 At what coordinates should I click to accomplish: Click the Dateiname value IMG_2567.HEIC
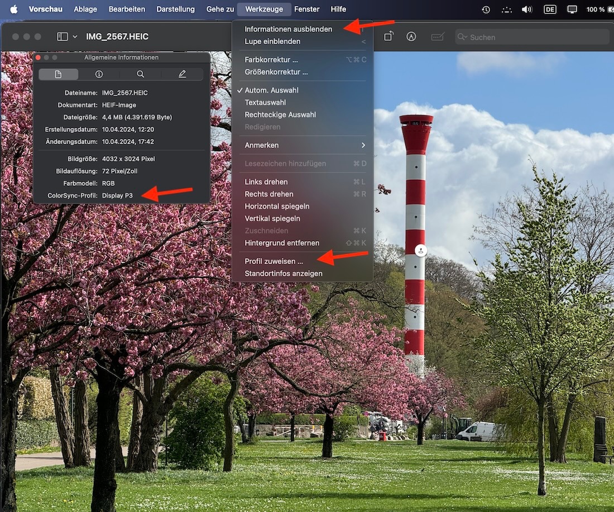click(x=125, y=93)
